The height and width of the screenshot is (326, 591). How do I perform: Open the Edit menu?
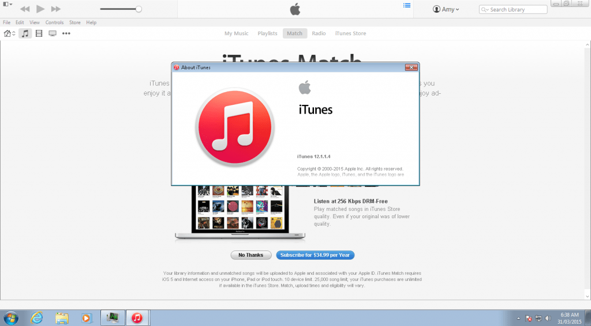[x=20, y=22]
